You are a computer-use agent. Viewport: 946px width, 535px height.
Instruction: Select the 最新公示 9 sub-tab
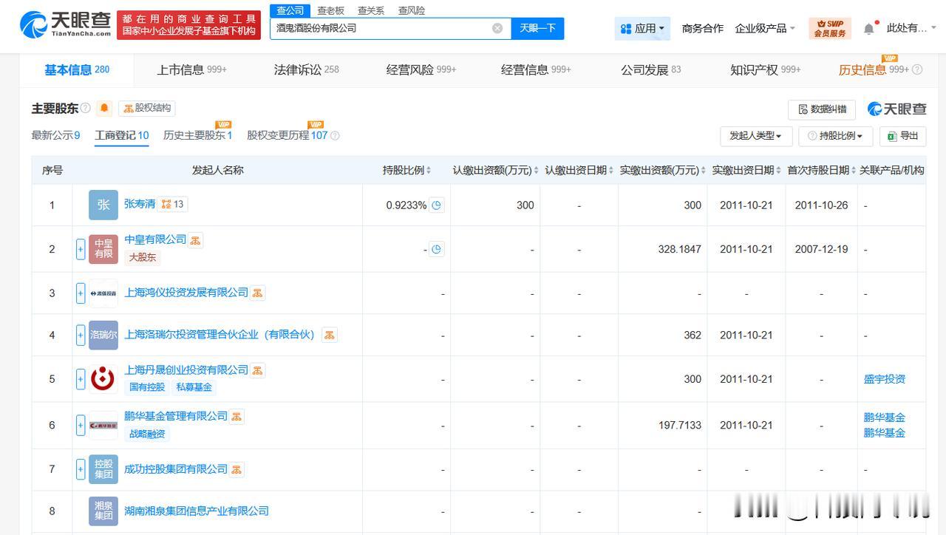click(x=55, y=135)
